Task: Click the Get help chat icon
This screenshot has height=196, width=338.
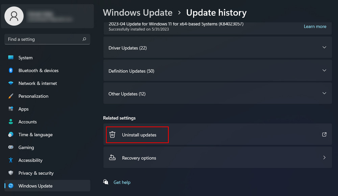Action: point(105,182)
